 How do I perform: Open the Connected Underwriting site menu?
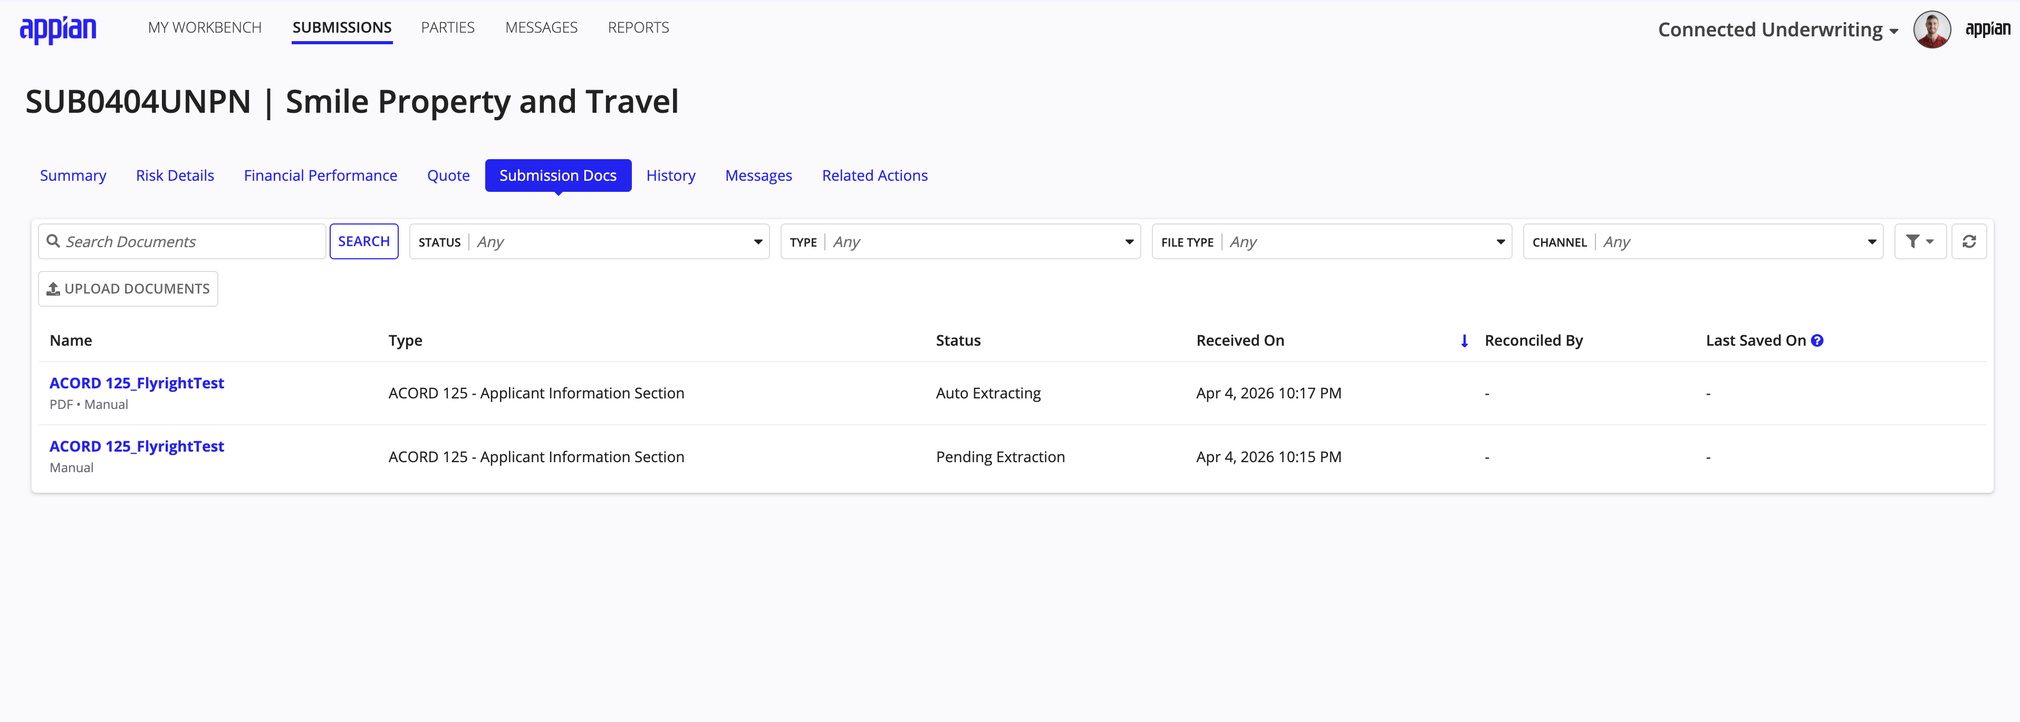1778,30
